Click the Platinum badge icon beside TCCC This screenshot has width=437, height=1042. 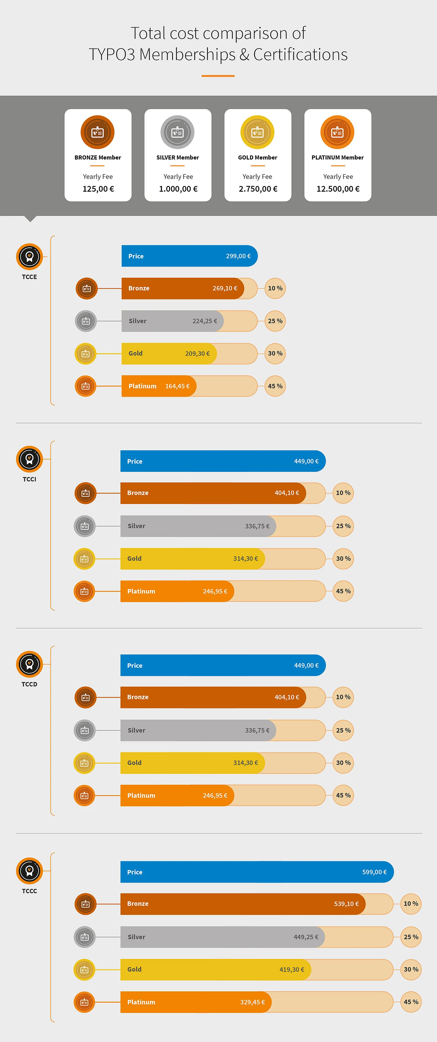coord(85,1002)
